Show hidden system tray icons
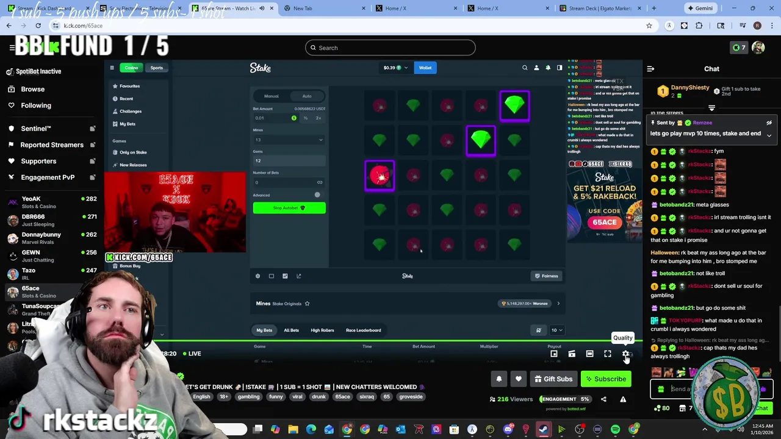This screenshot has height=439, width=781. point(705,430)
